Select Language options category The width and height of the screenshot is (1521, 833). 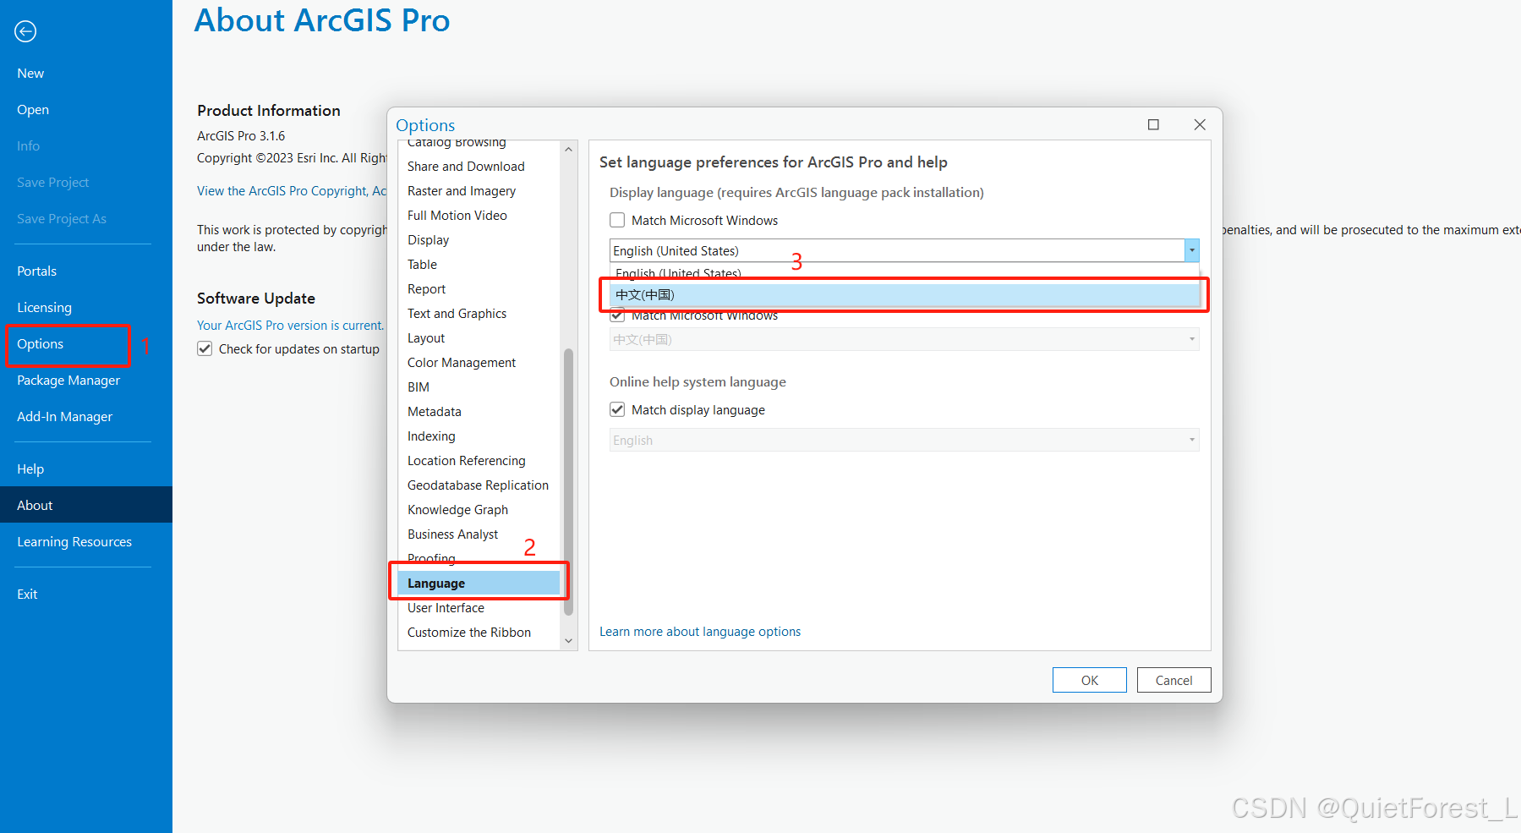[479, 584]
